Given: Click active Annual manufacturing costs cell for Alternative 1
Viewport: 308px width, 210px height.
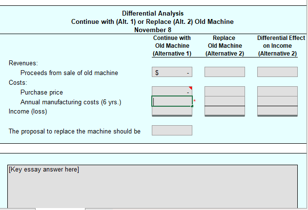Looking at the screenshot, I should (172, 101).
